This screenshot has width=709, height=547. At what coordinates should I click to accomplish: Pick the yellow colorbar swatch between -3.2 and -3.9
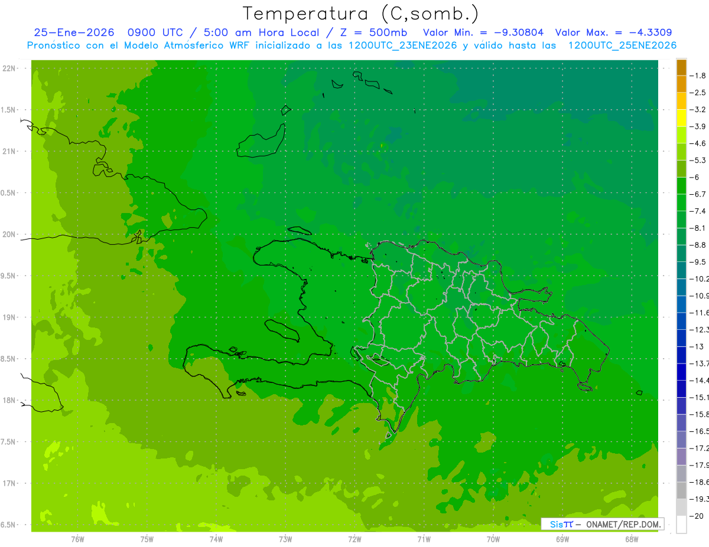click(x=682, y=118)
